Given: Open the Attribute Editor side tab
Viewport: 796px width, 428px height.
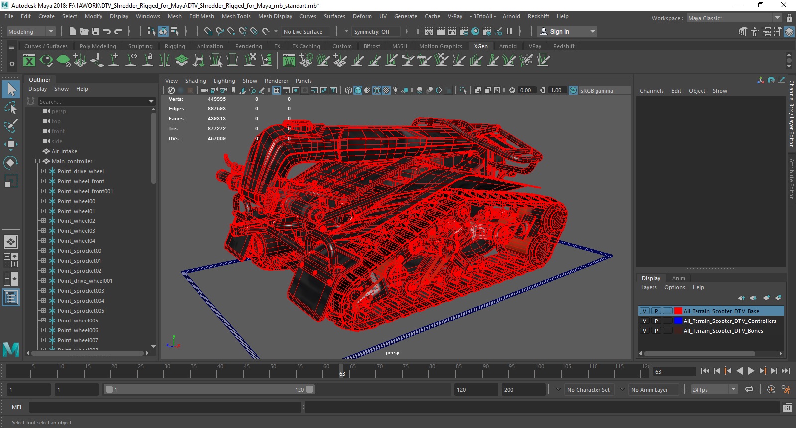Looking at the screenshot, I should pos(791,178).
